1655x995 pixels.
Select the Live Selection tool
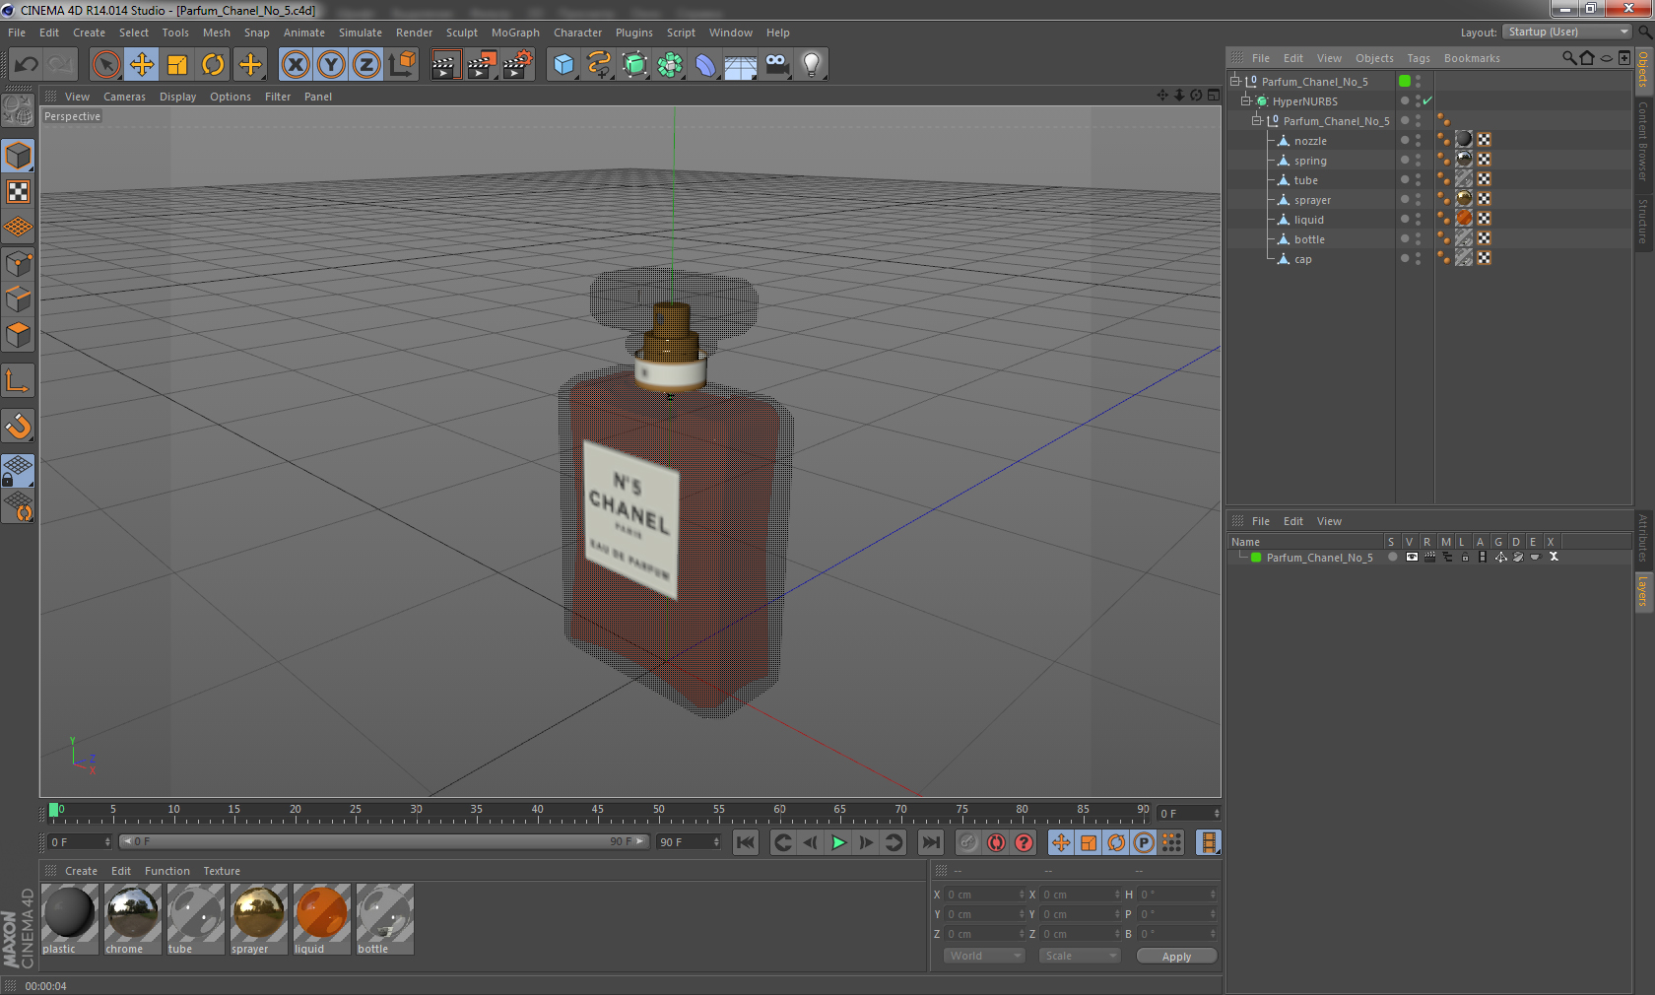105,65
